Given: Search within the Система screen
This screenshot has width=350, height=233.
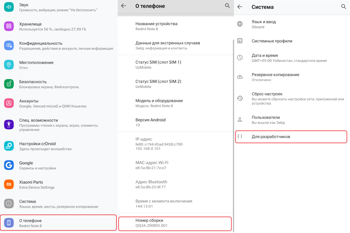Looking at the screenshot, I should click(344, 7).
